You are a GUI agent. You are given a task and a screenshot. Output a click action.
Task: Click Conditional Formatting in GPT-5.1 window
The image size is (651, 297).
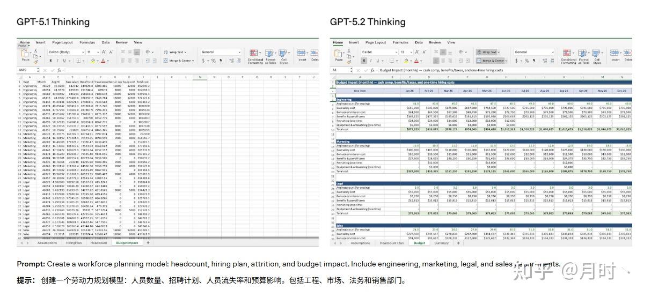click(x=255, y=56)
